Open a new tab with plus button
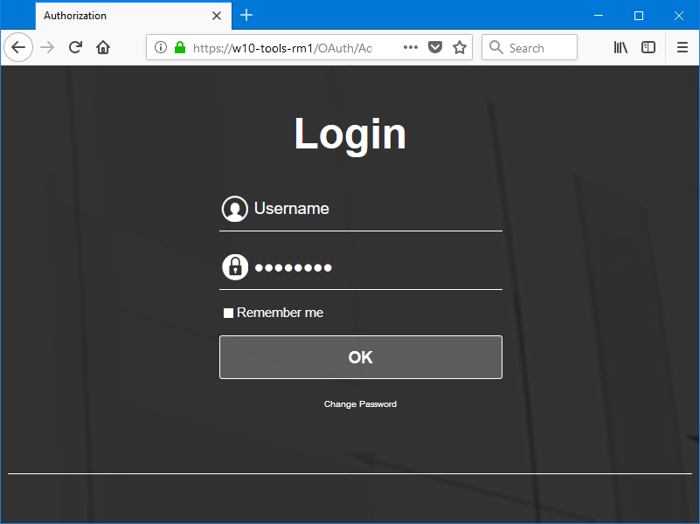 point(246,16)
